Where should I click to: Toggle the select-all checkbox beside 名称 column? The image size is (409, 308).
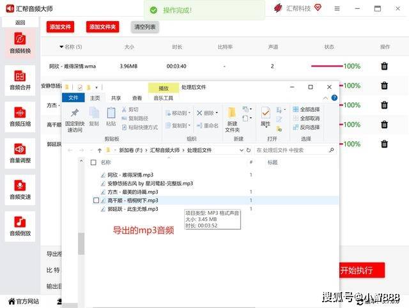pyautogui.click(x=93, y=162)
